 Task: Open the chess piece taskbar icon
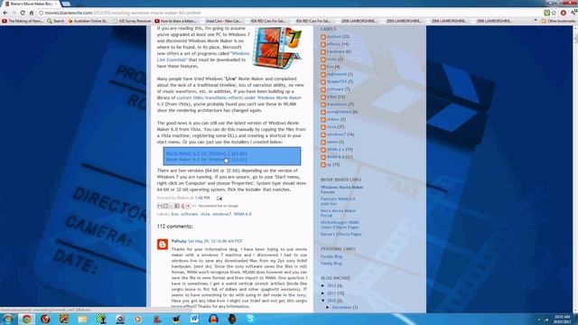101,319
